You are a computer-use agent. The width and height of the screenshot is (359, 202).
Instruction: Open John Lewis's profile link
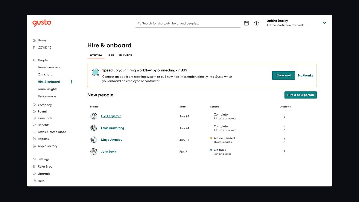point(109,152)
